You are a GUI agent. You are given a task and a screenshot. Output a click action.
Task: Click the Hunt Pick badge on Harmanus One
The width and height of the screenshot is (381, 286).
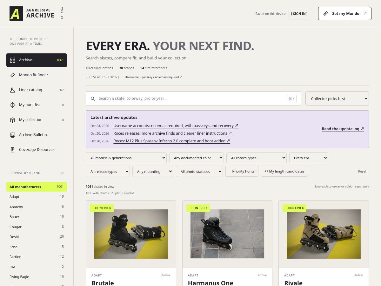(x=198, y=208)
